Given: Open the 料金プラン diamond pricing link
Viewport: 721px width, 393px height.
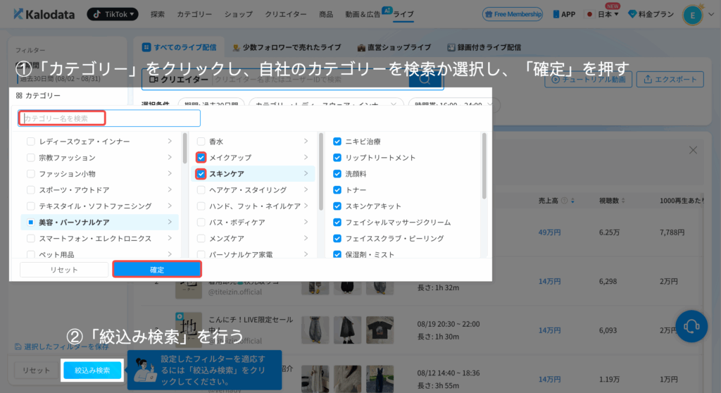Looking at the screenshot, I should pos(651,14).
